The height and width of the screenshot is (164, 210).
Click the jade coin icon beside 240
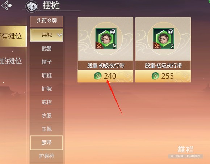(x=98, y=76)
